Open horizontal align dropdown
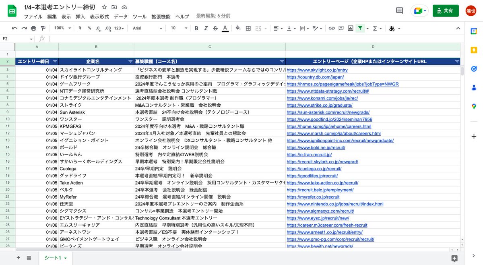The image size is (483, 265). [x=278, y=28]
